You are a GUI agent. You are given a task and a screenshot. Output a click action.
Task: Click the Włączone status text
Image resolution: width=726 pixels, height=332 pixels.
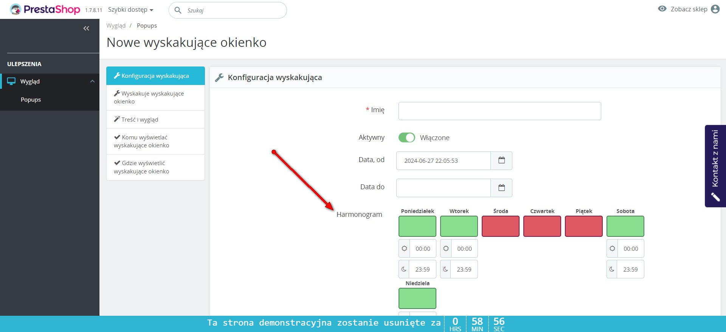pyautogui.click(x=434, y=138)
